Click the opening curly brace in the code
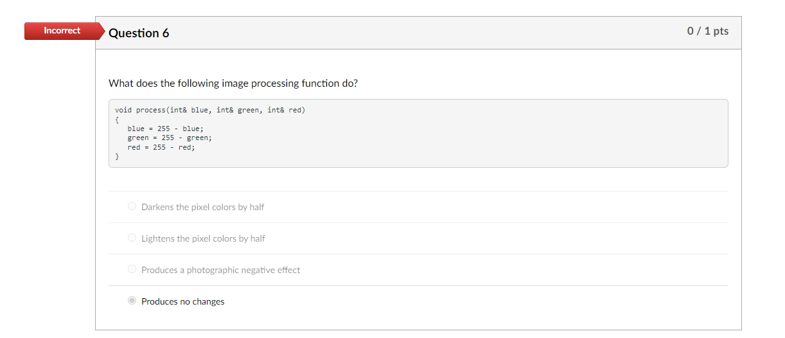The image size is (785, 338). pos(117,120)
